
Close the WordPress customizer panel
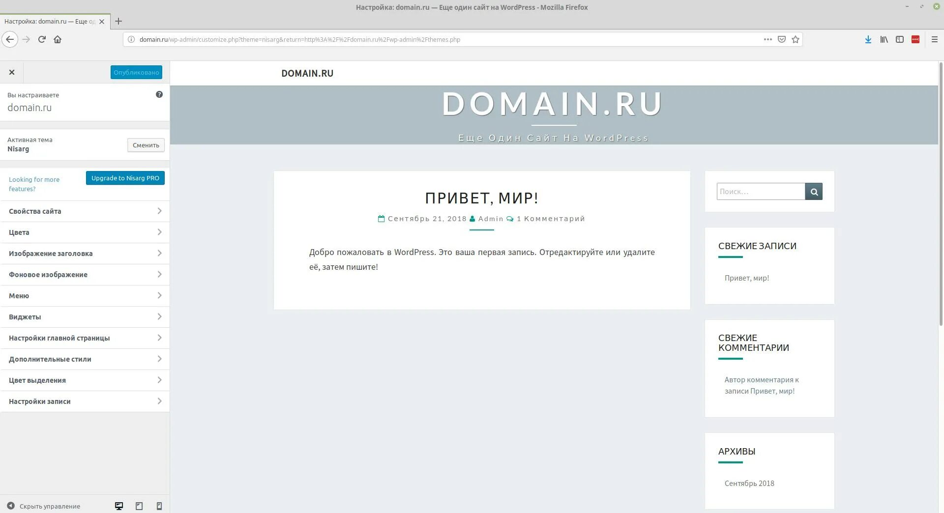[12, 72]
